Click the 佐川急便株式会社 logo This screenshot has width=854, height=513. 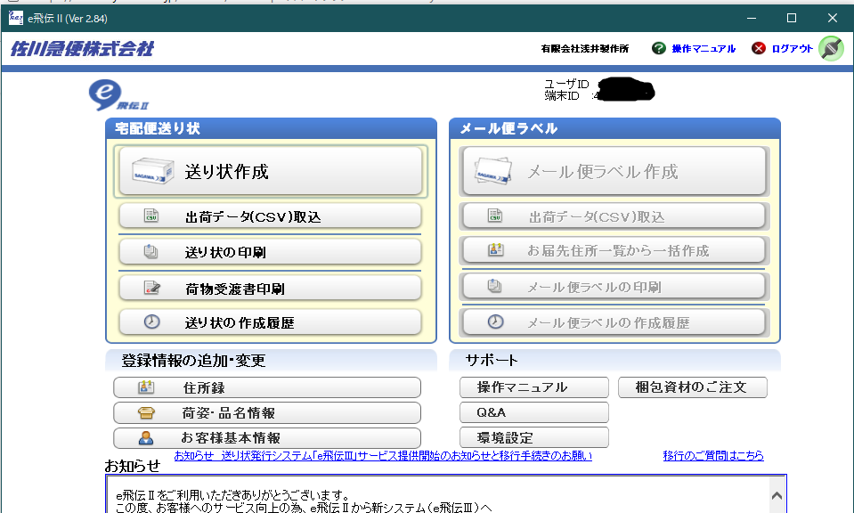(x=82, y=48)
